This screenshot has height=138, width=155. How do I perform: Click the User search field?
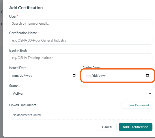pos(81,23)
